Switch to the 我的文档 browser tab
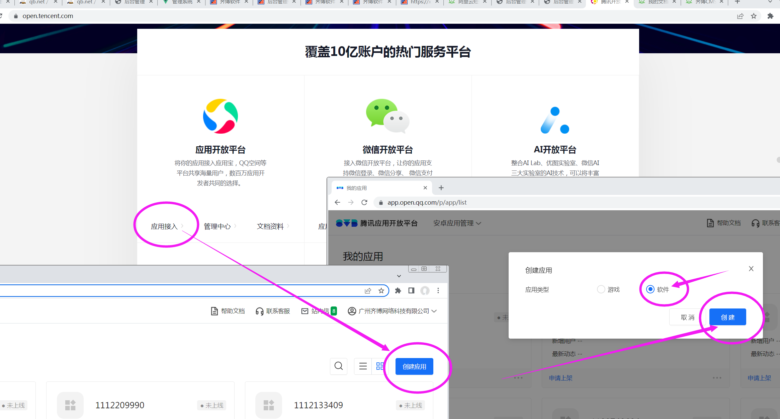This screenshot has height=419, width=780. point(658,2)
